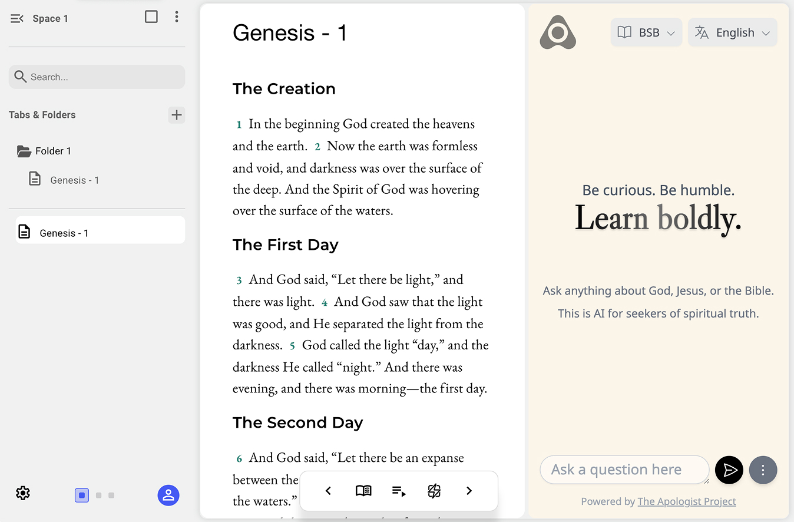Go to the next chapter with the right arrow
This screenshot has width=794, height=522.
tap(469, 491)
